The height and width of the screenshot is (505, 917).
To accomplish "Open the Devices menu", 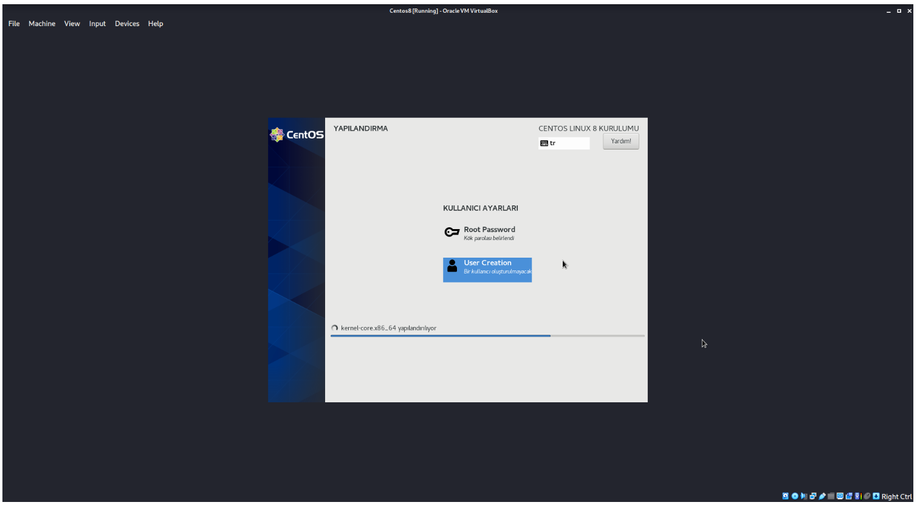I will coord(127,24).
